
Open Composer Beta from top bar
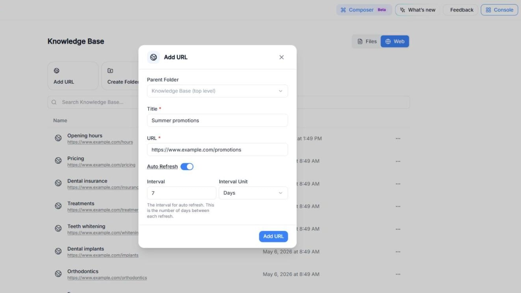coord(364,10)
